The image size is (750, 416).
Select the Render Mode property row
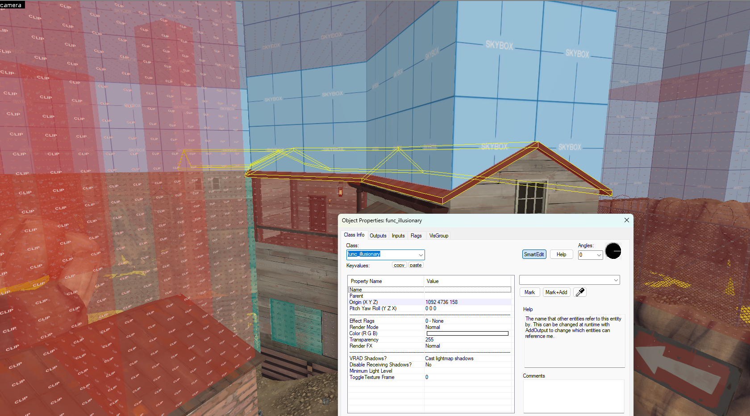point(429,327)
